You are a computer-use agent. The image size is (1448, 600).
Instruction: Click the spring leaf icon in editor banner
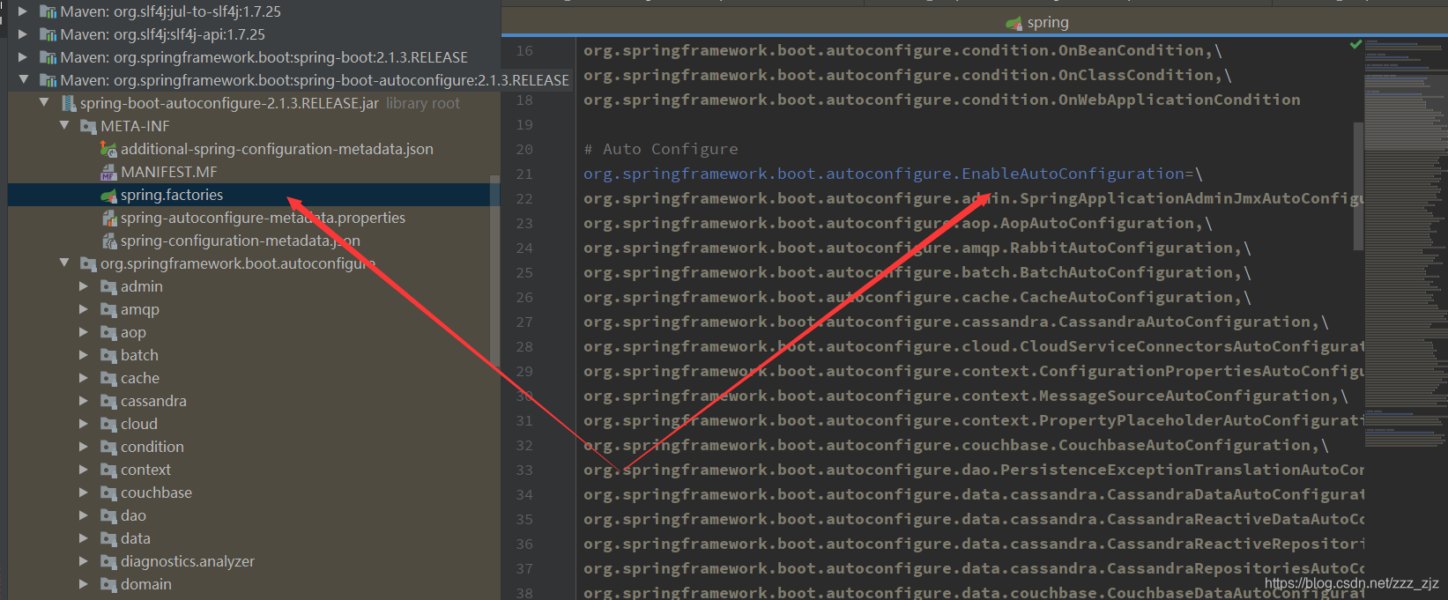tap(1014, 23)
